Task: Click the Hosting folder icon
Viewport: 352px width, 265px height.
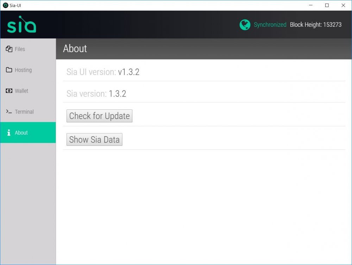Action: 9,70
